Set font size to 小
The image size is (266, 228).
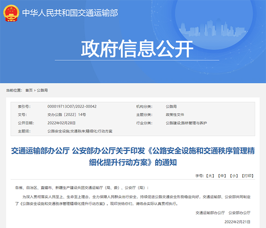(x=234, y=176)
